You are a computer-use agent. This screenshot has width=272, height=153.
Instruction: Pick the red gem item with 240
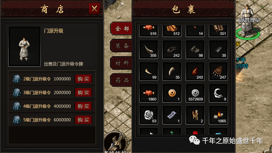(x=195, y=71)
